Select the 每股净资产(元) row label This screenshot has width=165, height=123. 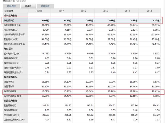(11, 58)
